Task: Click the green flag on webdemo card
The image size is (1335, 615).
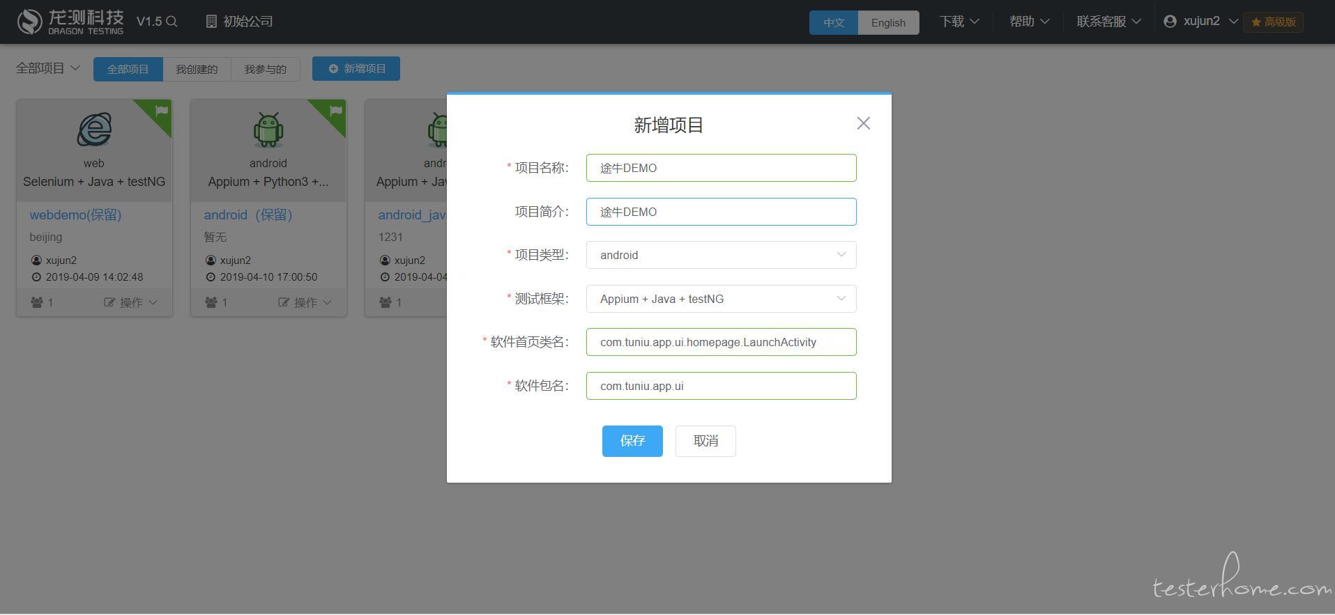Action: (x=162, y=110)
